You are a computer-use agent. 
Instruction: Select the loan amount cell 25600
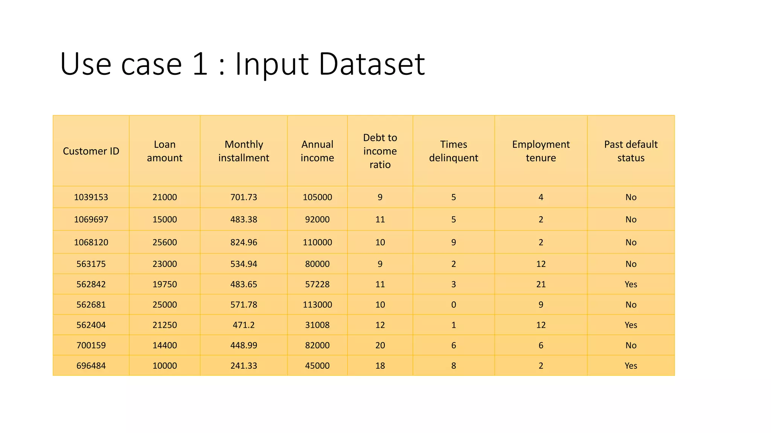click(165, 242)
